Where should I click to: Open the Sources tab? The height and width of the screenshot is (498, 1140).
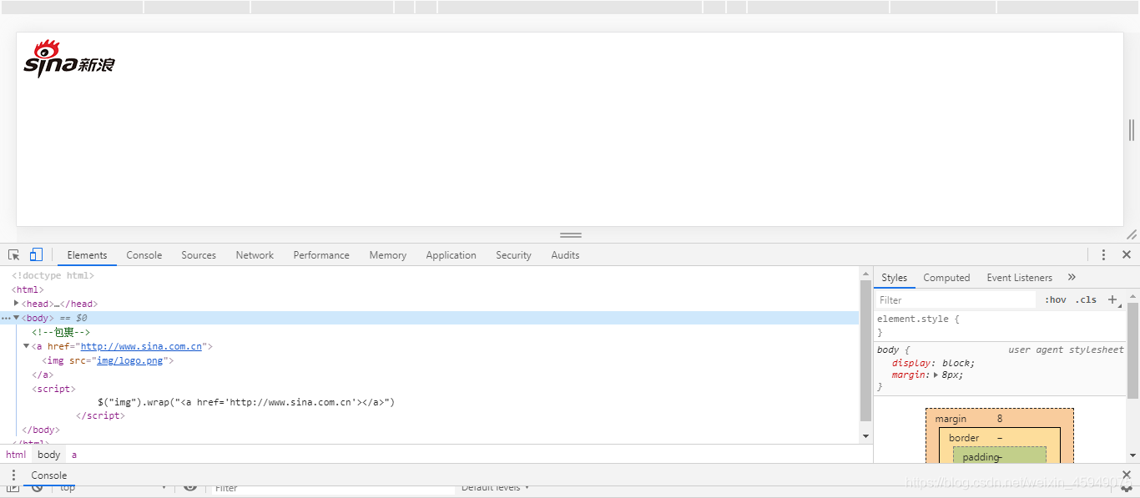pos(199,255)
